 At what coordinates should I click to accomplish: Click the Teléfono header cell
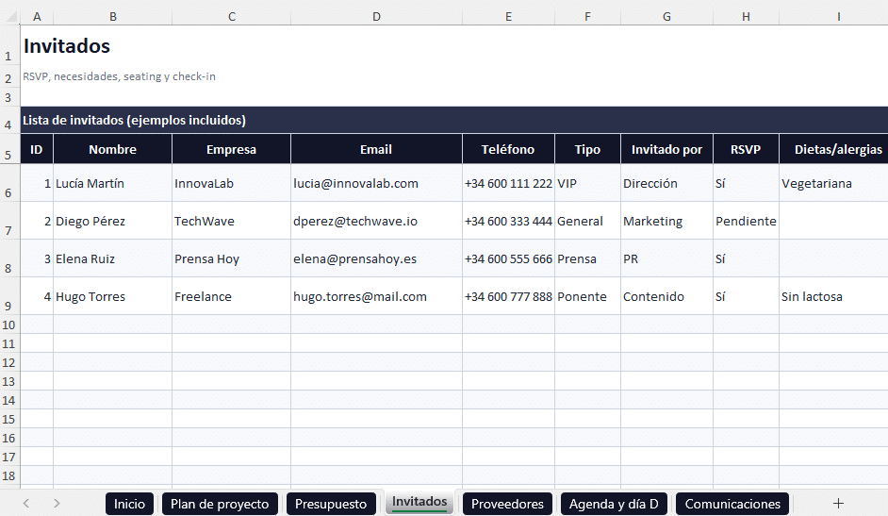point(508,150)
